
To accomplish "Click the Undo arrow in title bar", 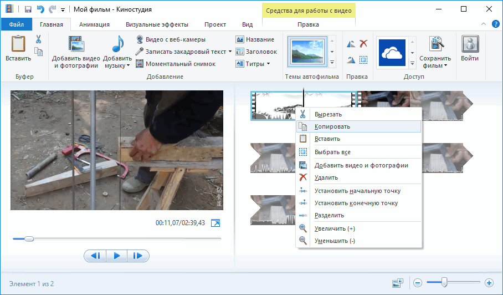I will (x=39, y=9).
